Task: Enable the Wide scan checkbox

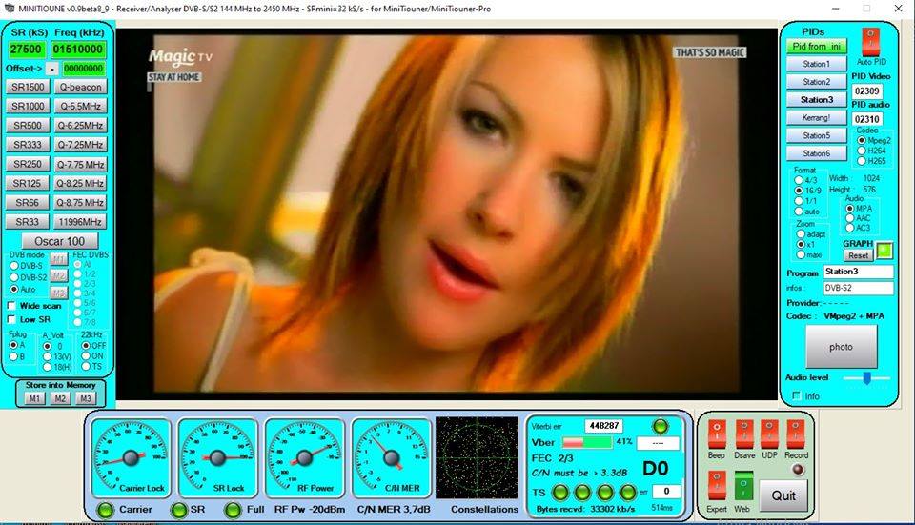Action: coord(11,306)
